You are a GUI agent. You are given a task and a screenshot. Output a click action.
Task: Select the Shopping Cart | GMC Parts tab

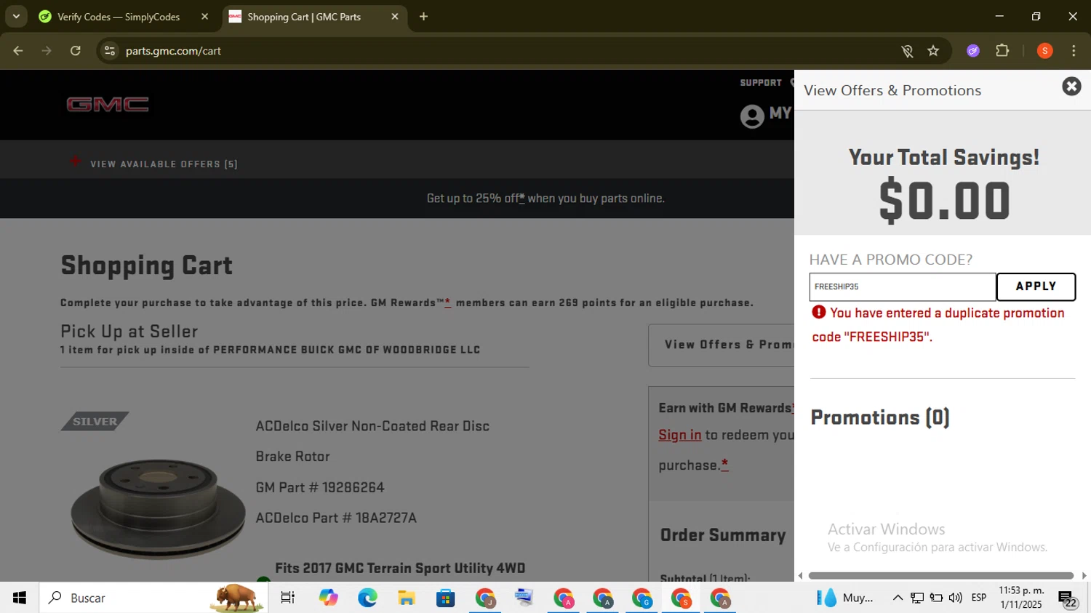tap(304, 17)
